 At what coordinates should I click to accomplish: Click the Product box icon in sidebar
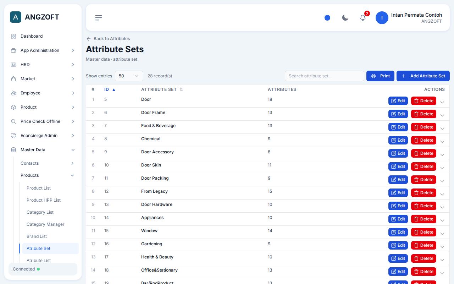point(13,107)
